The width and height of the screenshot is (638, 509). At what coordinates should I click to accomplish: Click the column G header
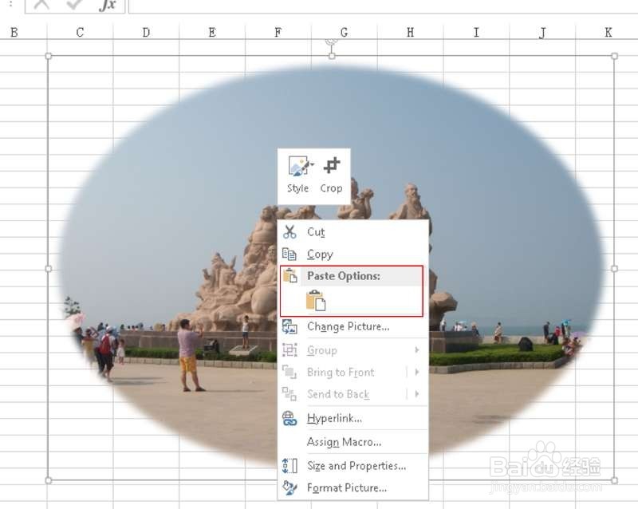coord(344,33)
